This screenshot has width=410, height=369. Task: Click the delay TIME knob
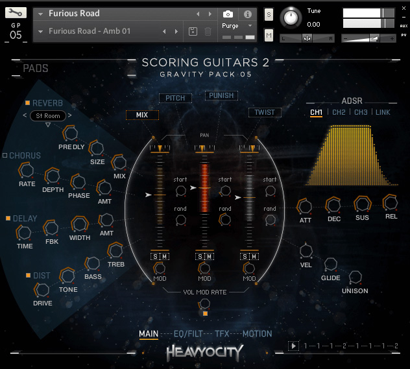click(24, 233)
